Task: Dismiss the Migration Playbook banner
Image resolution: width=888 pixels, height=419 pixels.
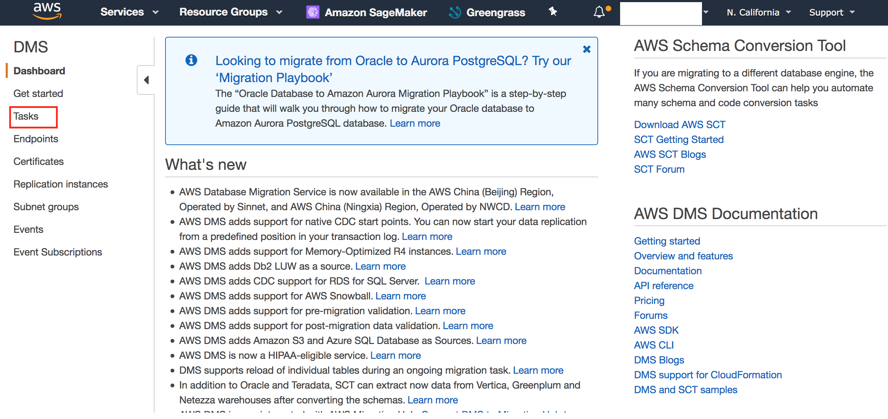Action: click(586, 49)
